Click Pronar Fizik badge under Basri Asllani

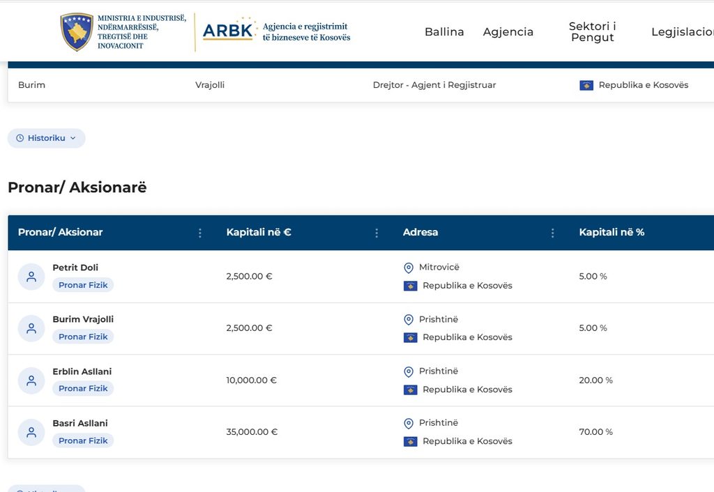pyautogui.click(x=83, y=440)
